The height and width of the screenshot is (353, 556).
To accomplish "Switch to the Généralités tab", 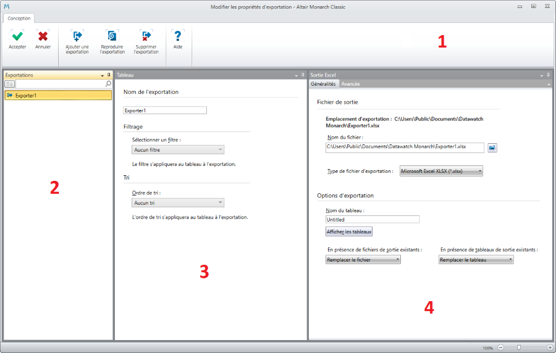I will pyautogui.click(x=323, y=84).
